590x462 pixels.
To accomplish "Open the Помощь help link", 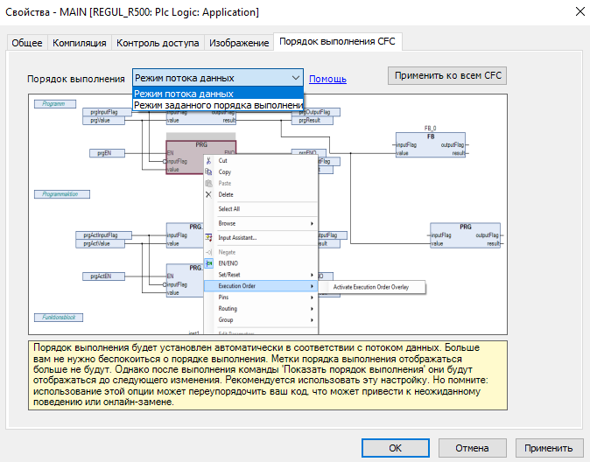I will click(x=327, y=79).
